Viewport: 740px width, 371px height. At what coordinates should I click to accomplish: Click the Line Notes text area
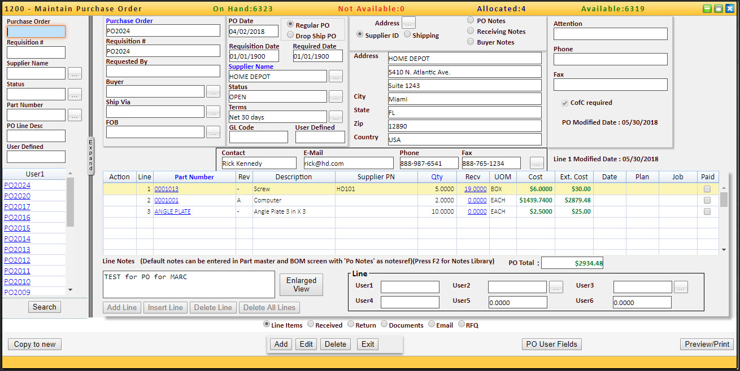click(189, 284)
